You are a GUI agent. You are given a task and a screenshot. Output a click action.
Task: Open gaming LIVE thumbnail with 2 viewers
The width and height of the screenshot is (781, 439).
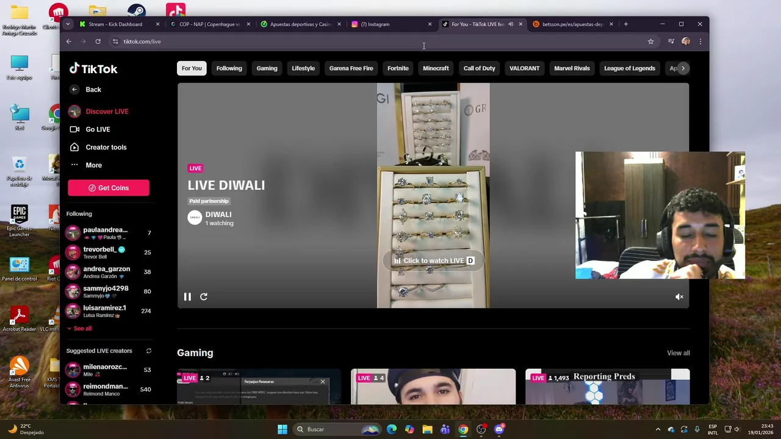pyautogui.click(x=259, y=387)
